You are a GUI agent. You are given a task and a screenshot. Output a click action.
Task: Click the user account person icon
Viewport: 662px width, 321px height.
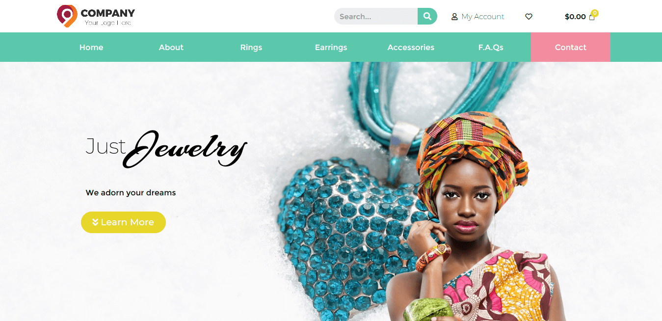pyautogui.click(x=454, y=17)
